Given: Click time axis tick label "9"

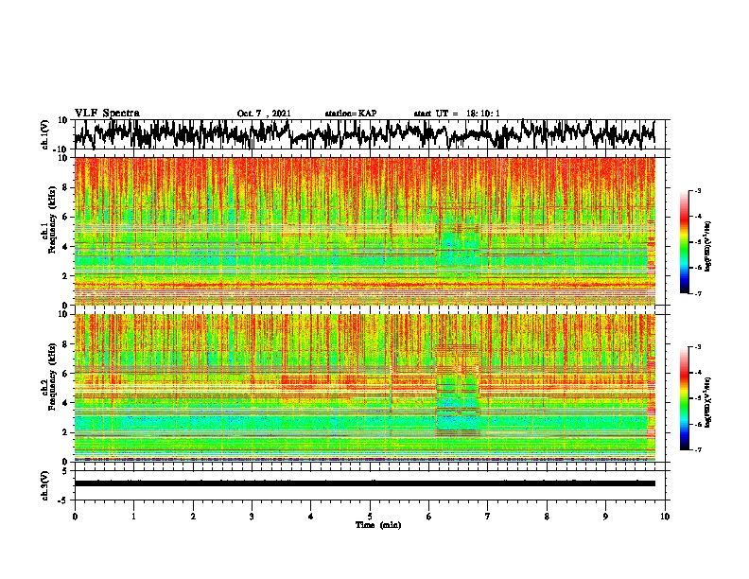Looking at the screenshot, I should click(605, 517).
